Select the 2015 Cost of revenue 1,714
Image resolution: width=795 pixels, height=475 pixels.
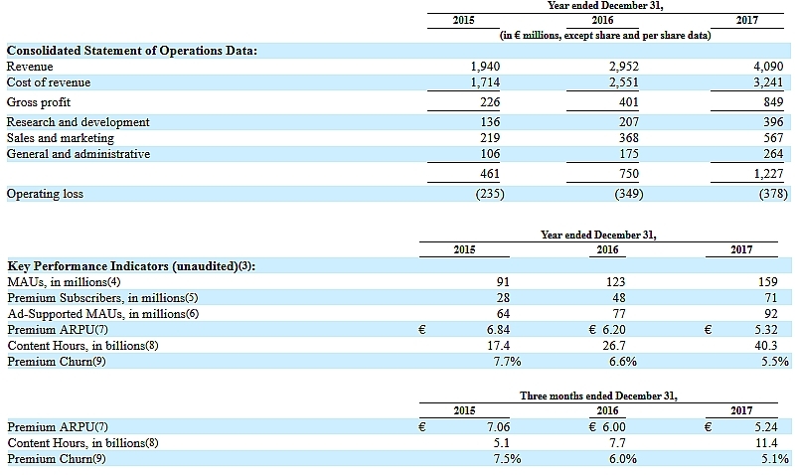tap(485, 82)
